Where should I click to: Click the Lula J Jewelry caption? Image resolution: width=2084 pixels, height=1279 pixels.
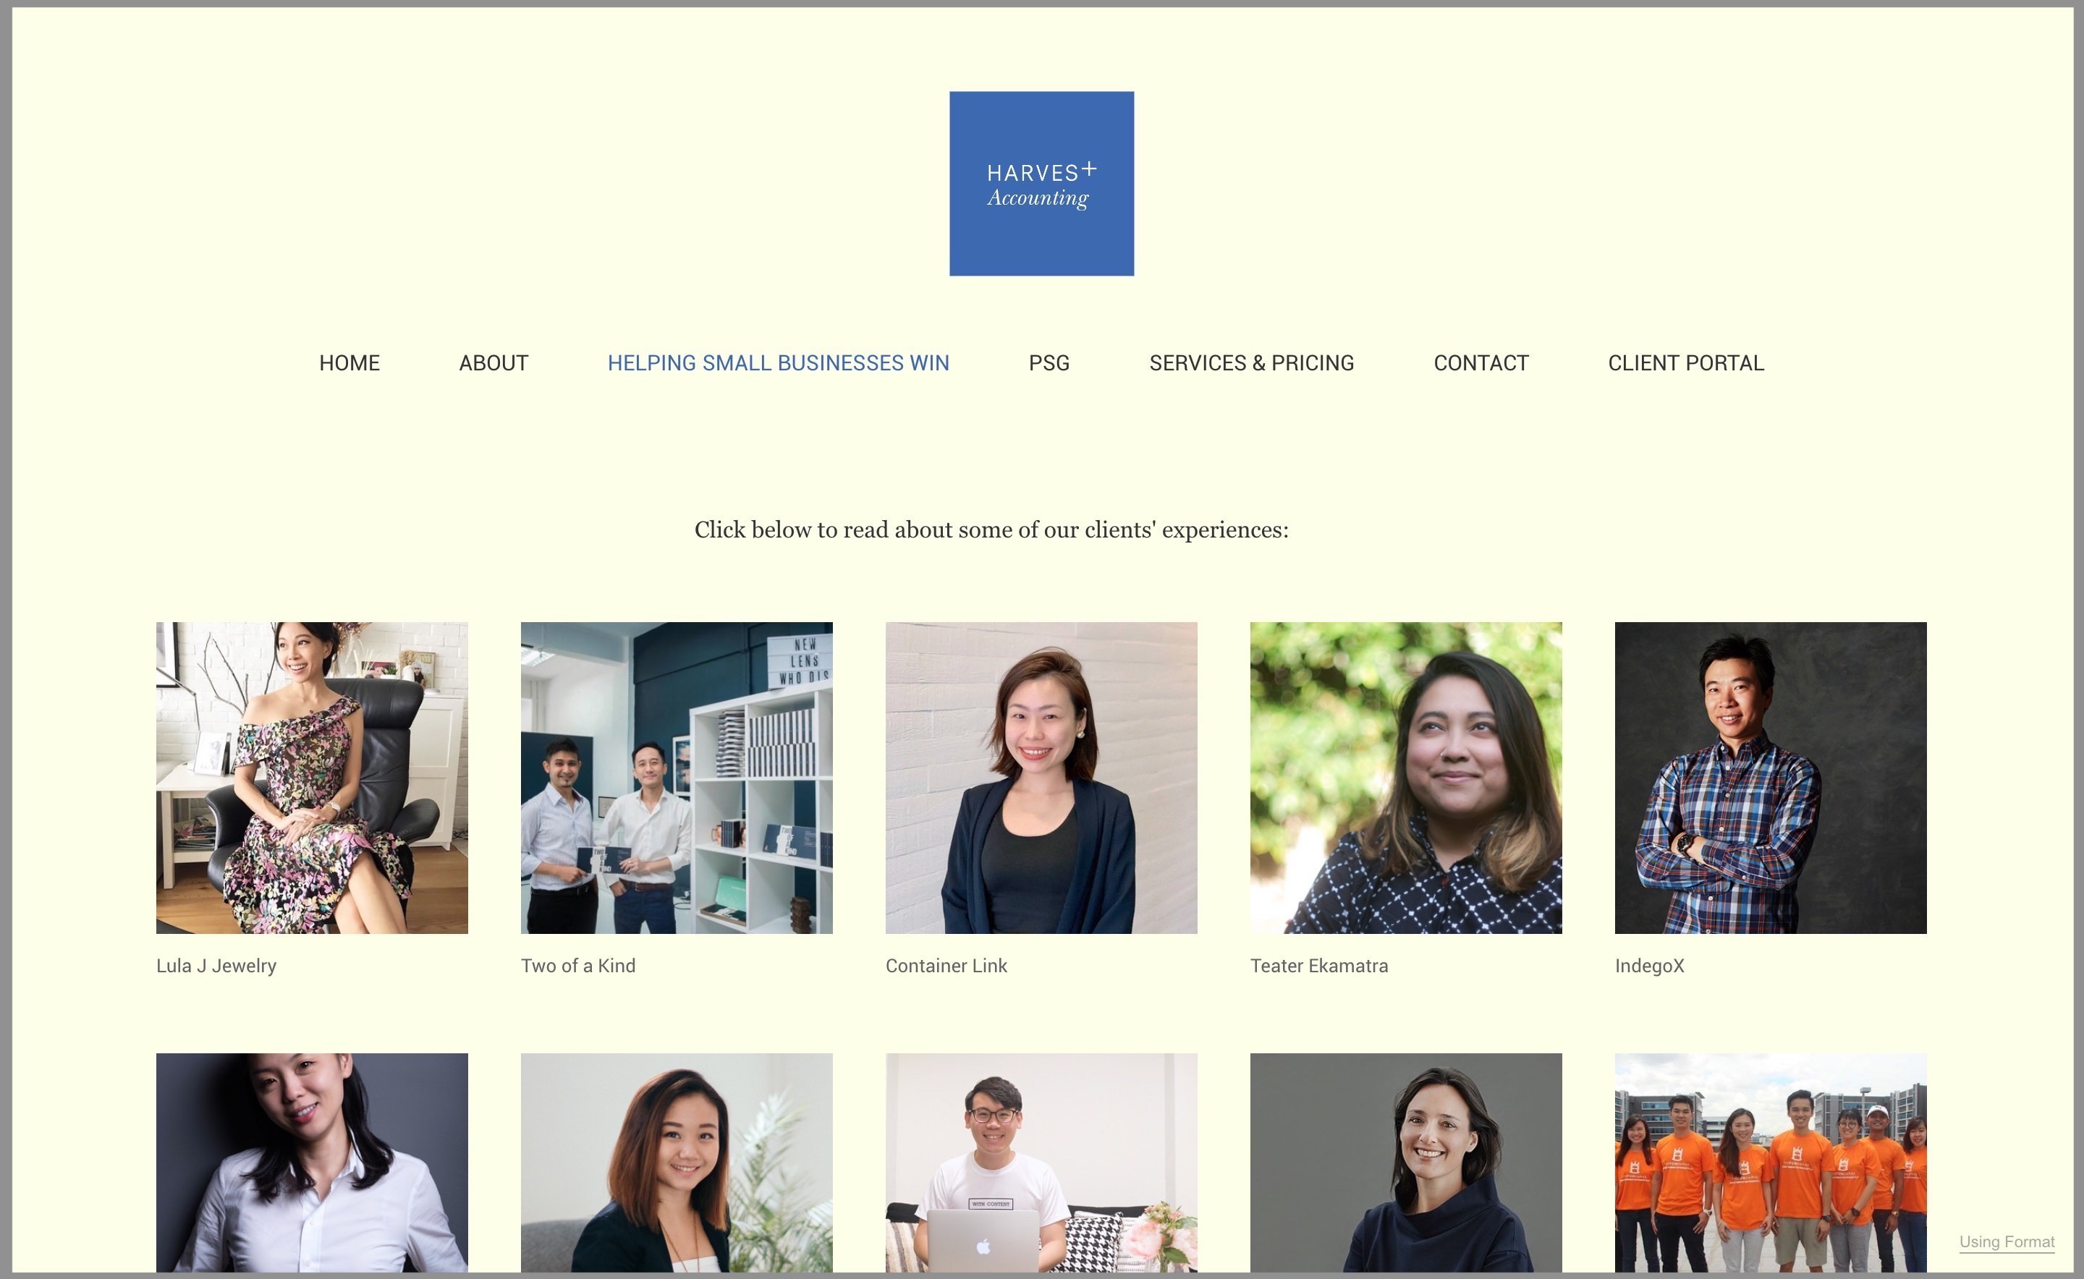pyautogui.click(x=216, y=966)
